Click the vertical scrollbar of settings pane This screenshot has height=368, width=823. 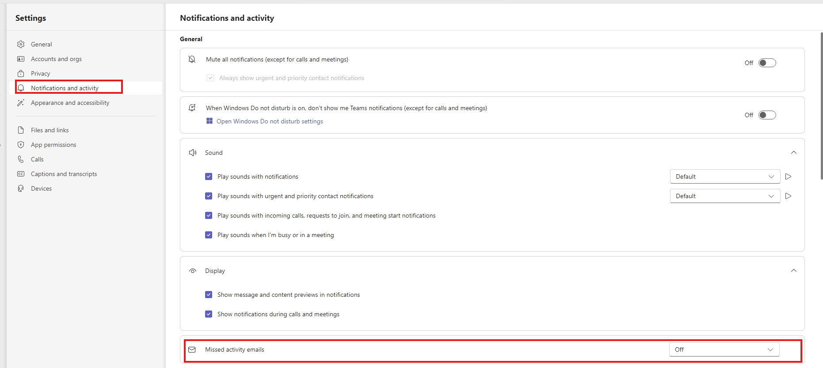click(x=821, y=105)
